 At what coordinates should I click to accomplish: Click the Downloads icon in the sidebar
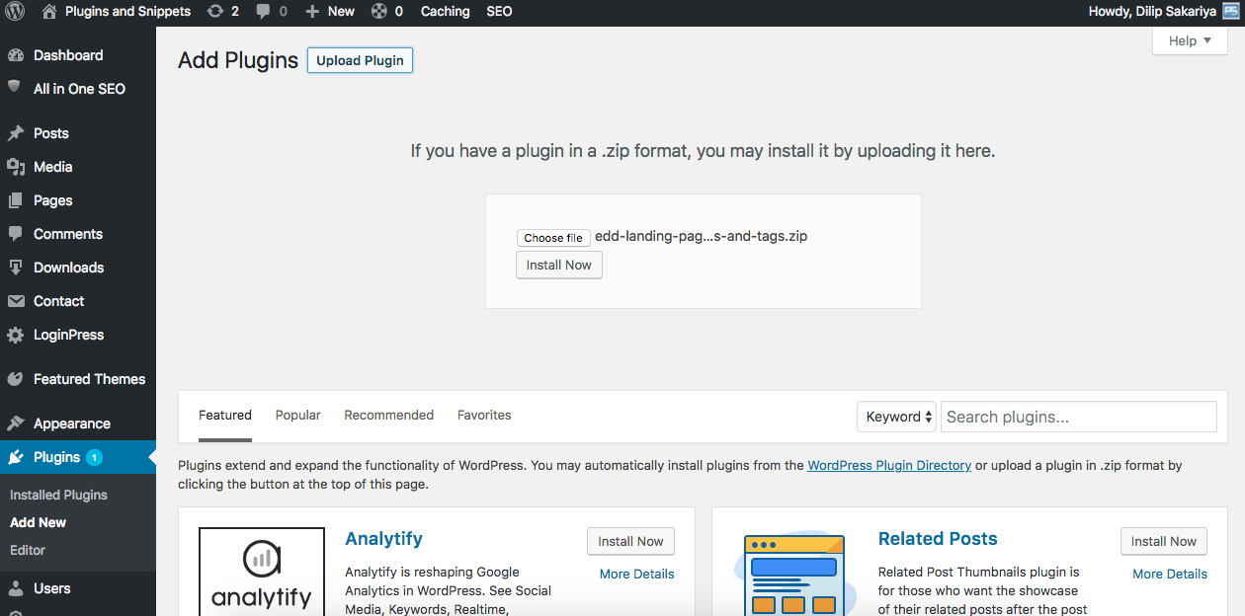(x=15, y=268)
